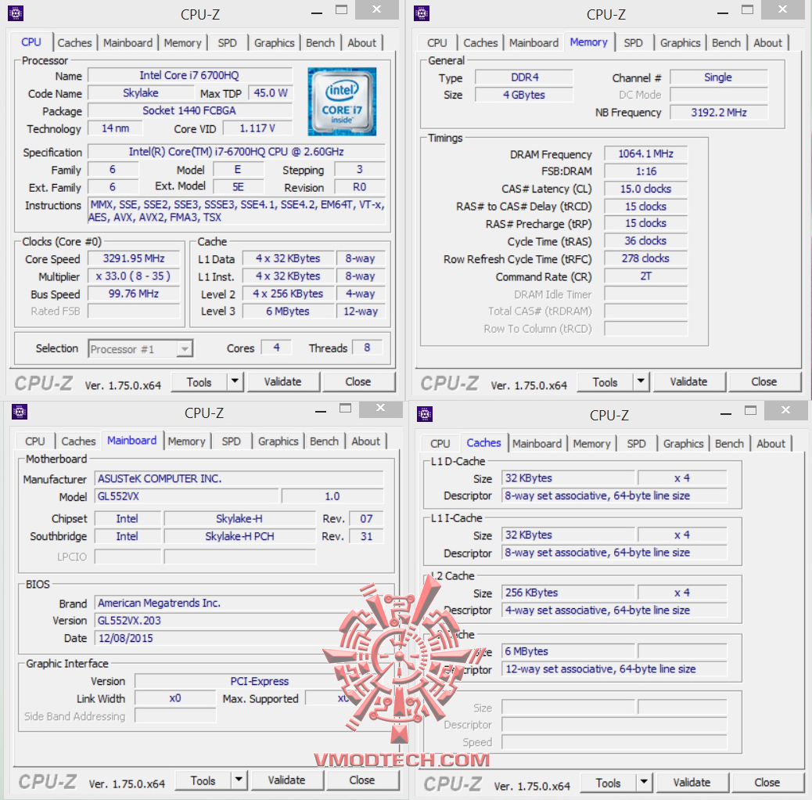Open CPU tab in Caches window
Image resolution: width=812 pixels, height=800 pixels.
pos(440,444)
